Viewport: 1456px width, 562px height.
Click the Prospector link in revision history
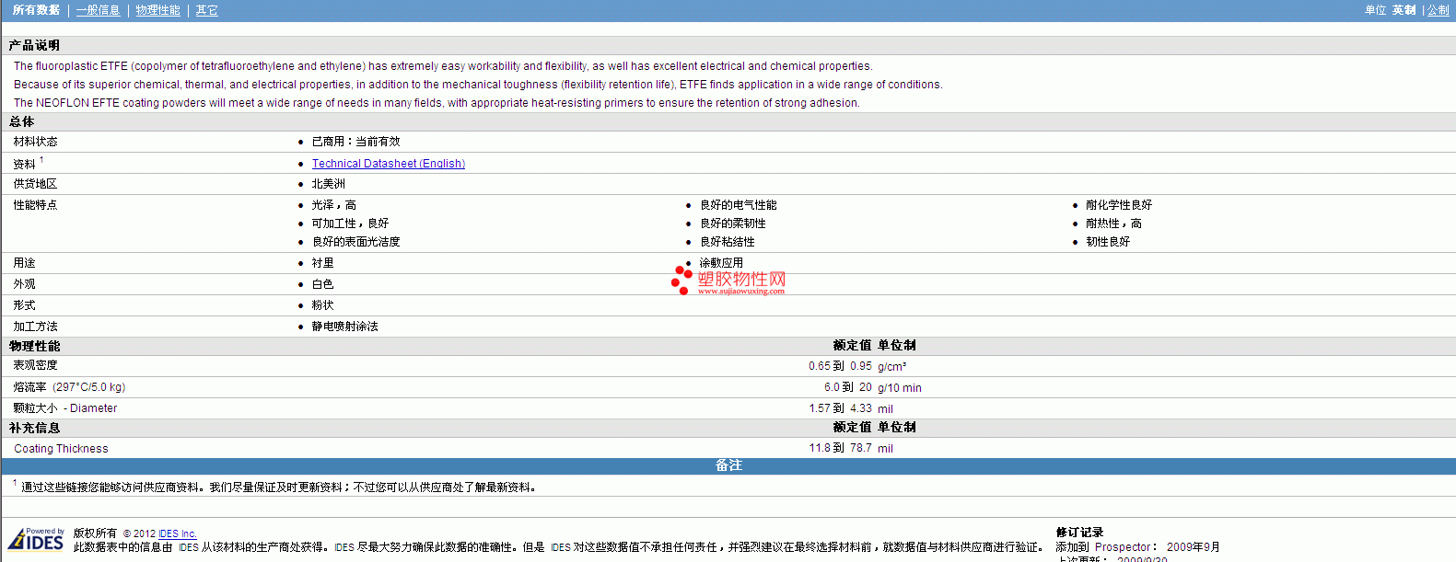[x=1123, y=547]
